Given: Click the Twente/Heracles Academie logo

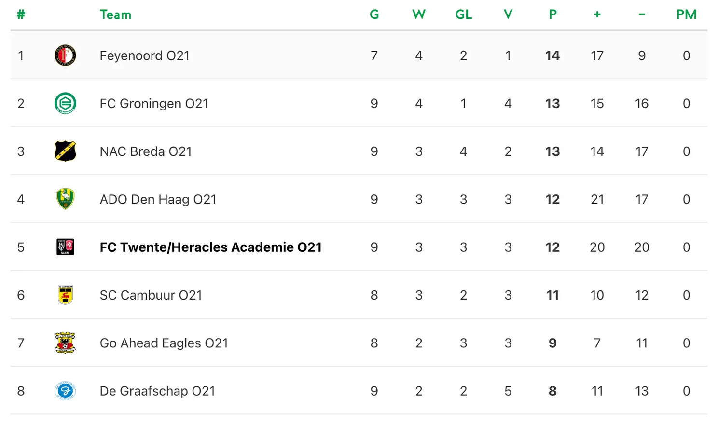Looking at the screenshot, I should [x=65, y=247].
